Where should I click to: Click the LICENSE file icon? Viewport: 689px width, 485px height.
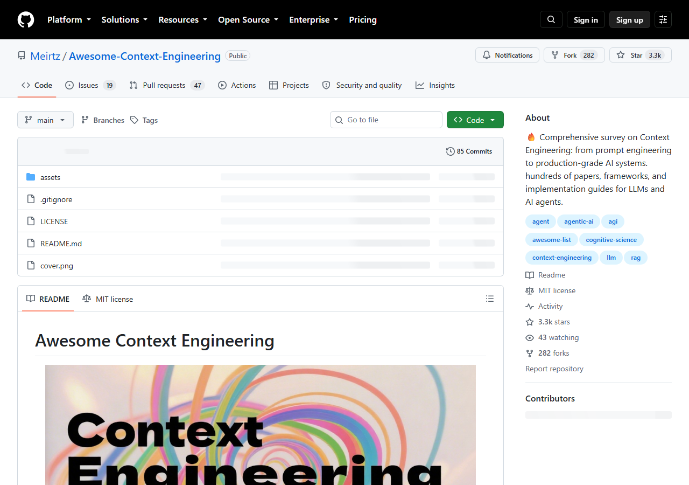31,221
